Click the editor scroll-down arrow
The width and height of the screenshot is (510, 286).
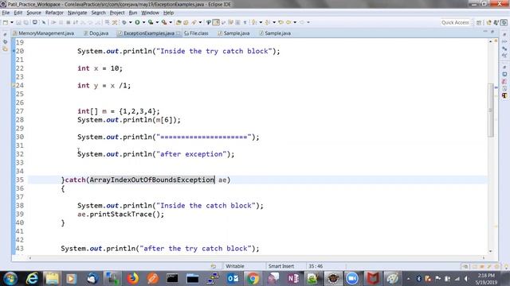[x=491, y=251]
